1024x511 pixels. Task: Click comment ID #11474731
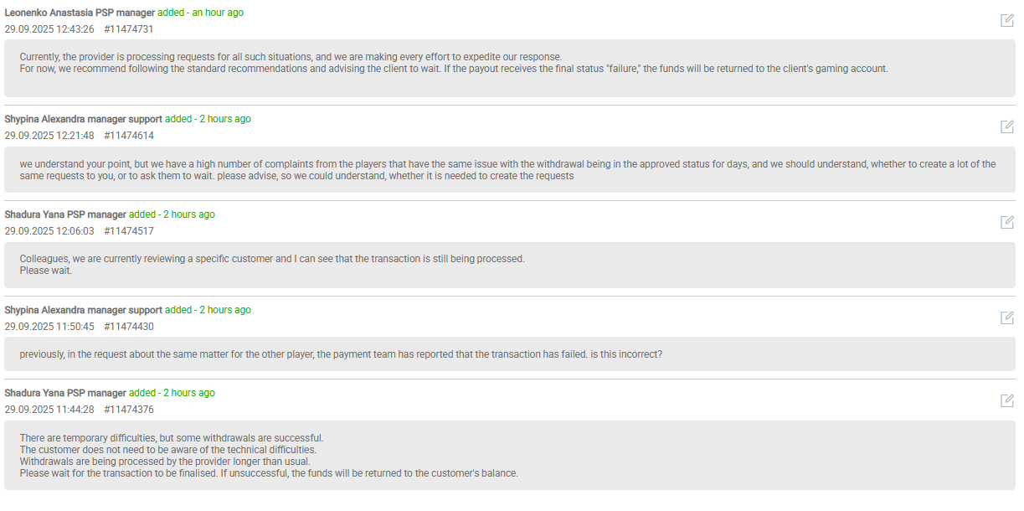click(x=129, y=29)
